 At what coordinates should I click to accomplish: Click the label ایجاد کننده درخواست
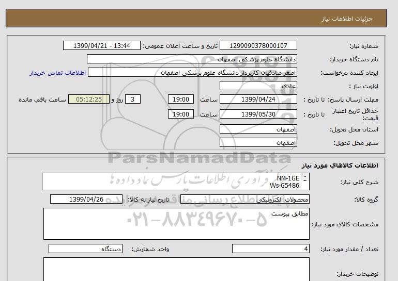[x=349, y=73]
